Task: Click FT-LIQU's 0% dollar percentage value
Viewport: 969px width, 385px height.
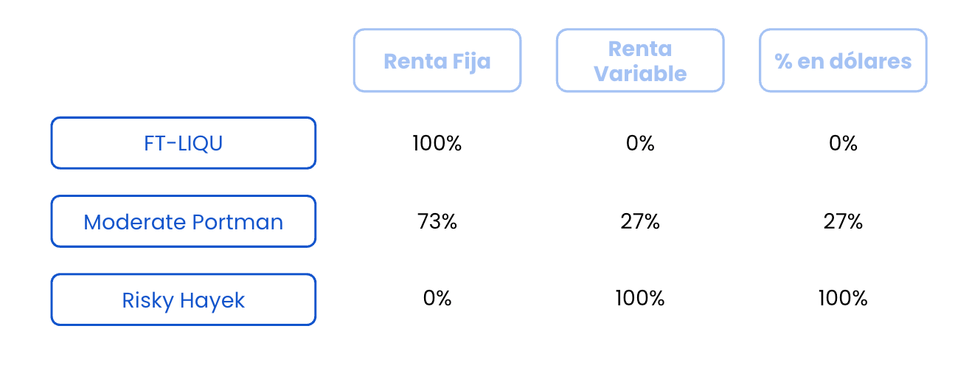Action: (843, 143)
